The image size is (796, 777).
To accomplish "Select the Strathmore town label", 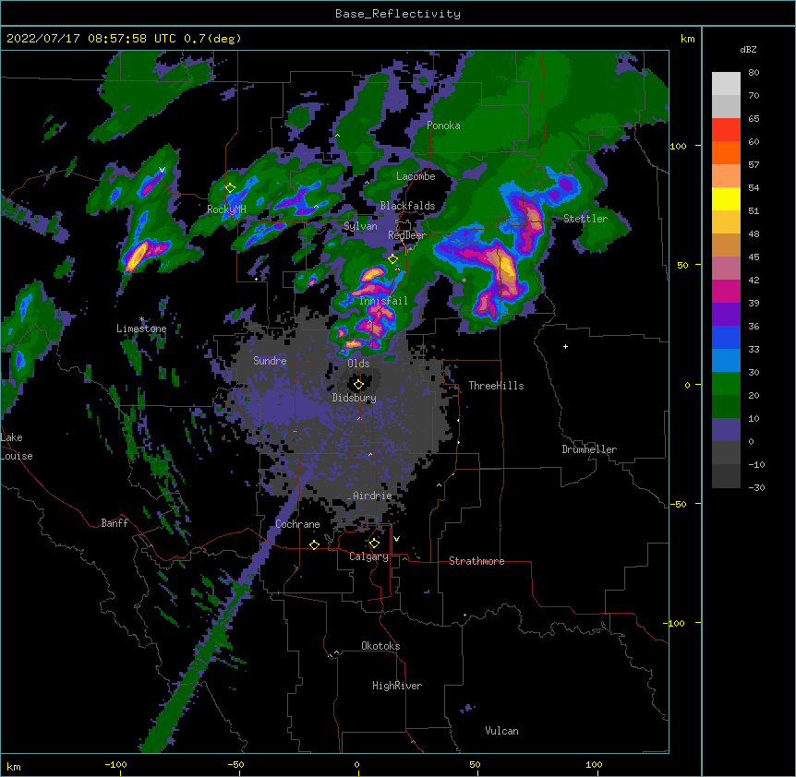I will [476, 561].
